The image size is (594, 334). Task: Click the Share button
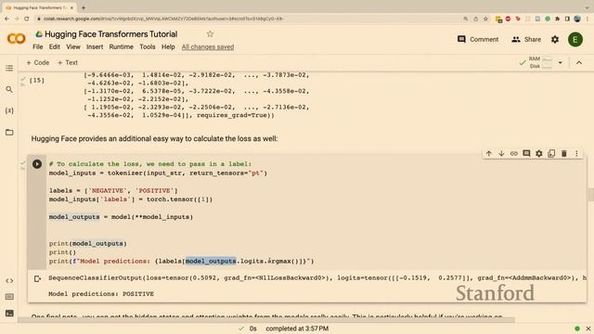tap(526, 39)
